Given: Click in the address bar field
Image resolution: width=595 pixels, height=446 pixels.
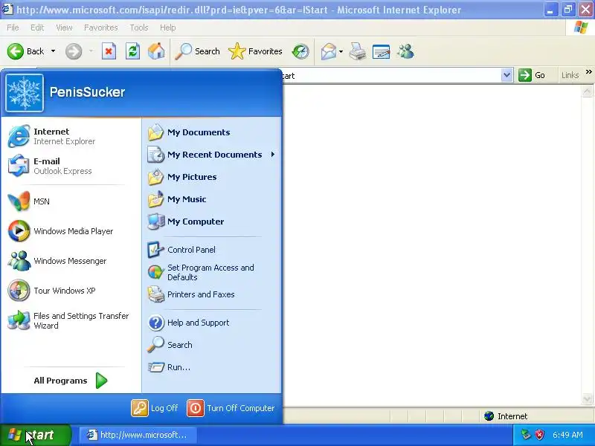Looking at the screenshot, I should coord(392,76).
